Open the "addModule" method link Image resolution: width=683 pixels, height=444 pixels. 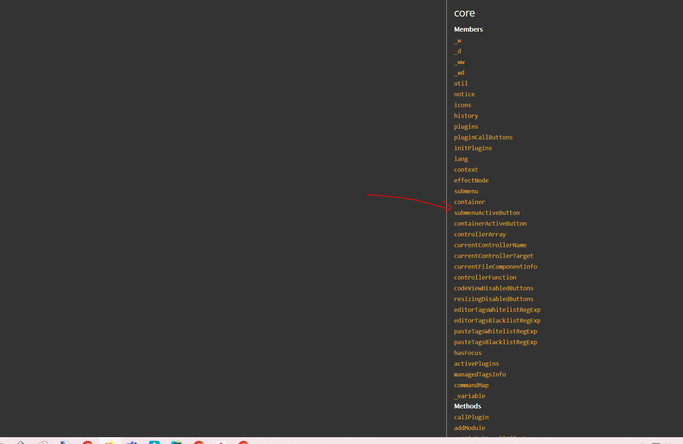tap(469, 428)
